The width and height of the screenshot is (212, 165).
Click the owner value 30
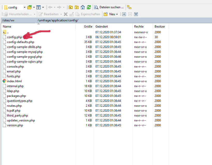pyautogui.click(x=156, y=37)
